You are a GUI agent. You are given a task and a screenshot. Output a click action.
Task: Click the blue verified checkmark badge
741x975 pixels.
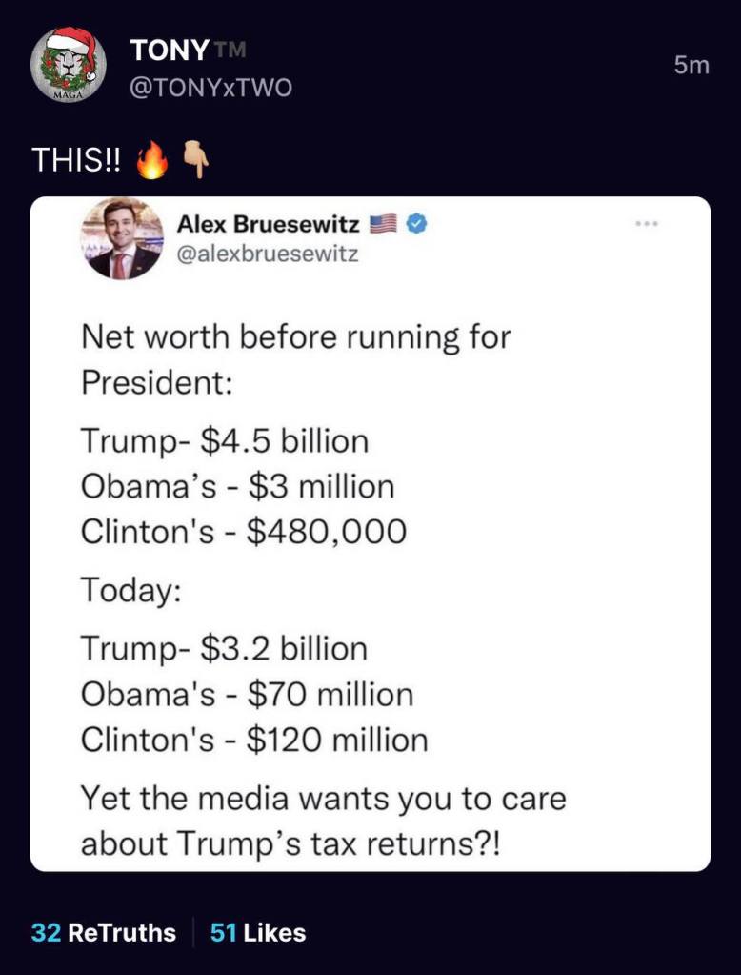click(x=416, y=225)
